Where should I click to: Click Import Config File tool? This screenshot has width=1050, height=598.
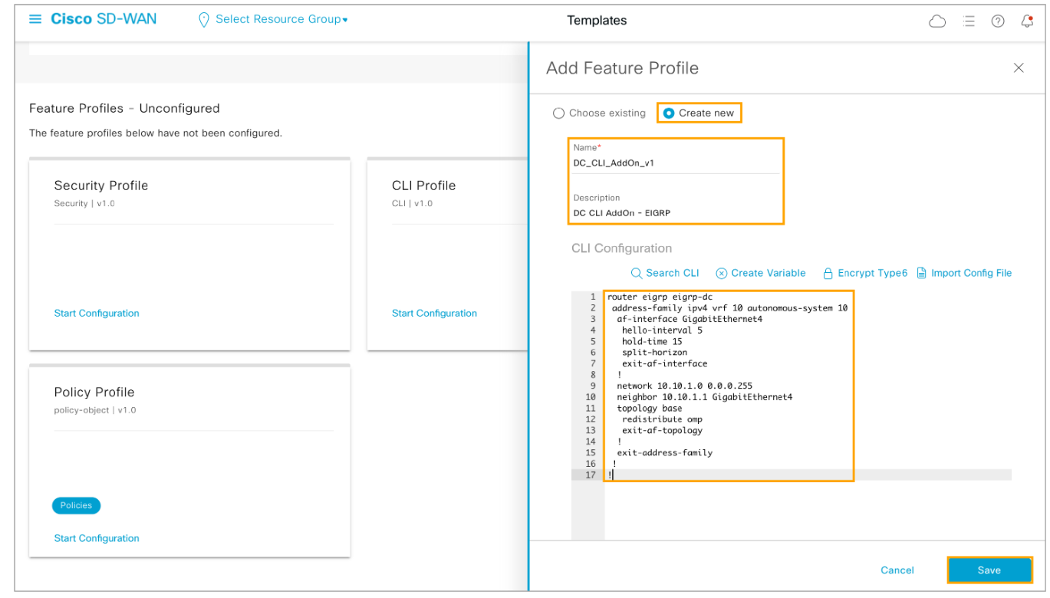point(964,273)
